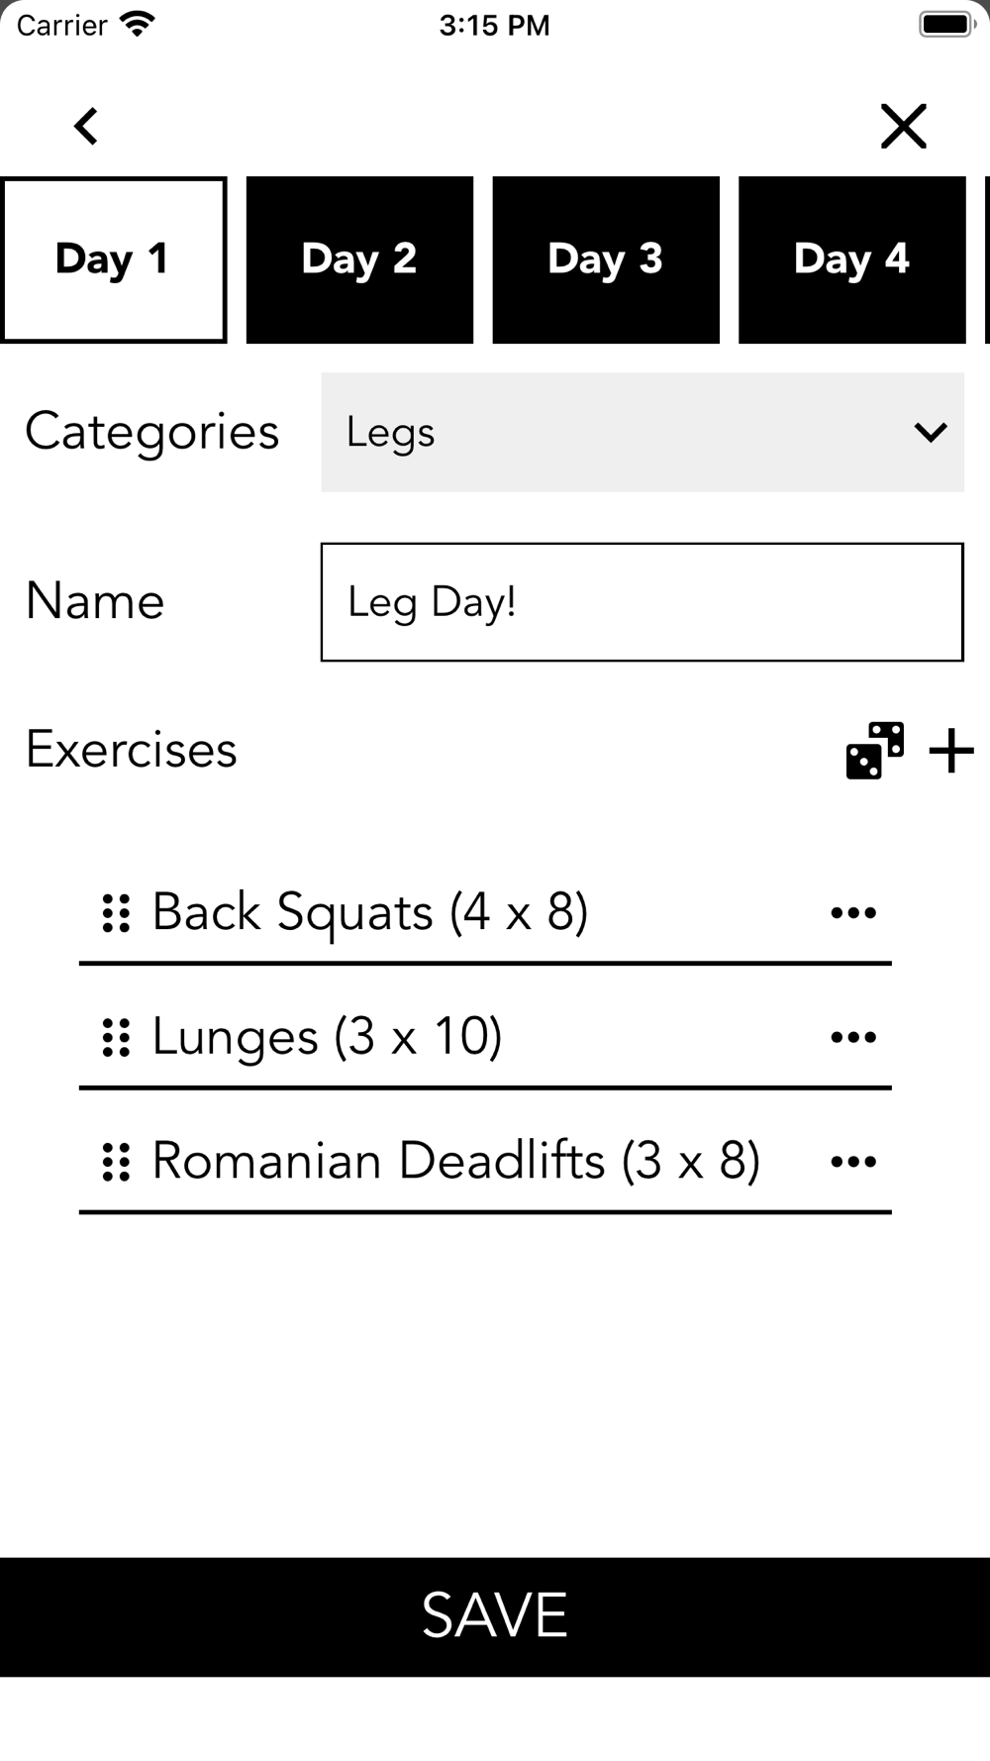Viewport: 990px width, 1761px height.
Task: Close the workout editor with X
Action: coord(904,126)
